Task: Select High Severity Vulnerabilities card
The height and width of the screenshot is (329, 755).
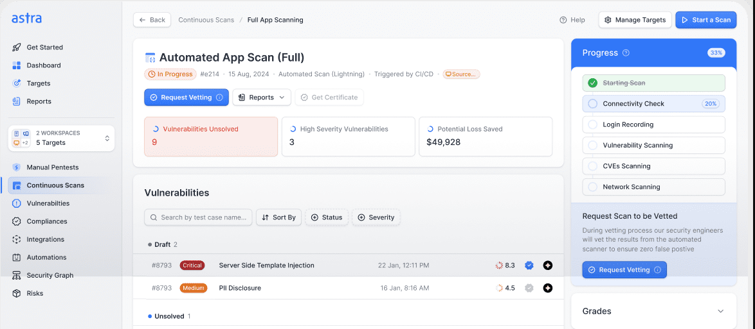Action: pos(348,137)
